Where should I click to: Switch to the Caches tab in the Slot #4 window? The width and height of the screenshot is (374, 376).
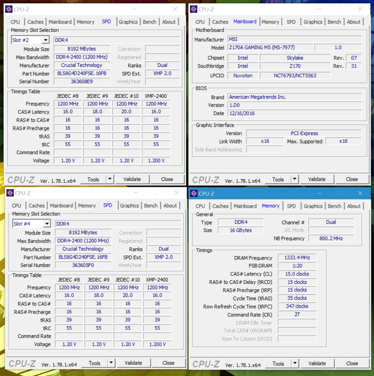click(37, 206)
